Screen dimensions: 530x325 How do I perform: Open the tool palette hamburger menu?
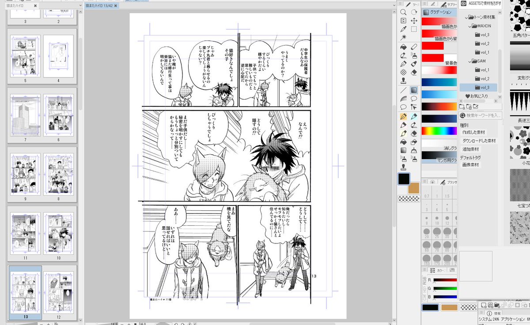pyautogui.click(x=401, y=4)
